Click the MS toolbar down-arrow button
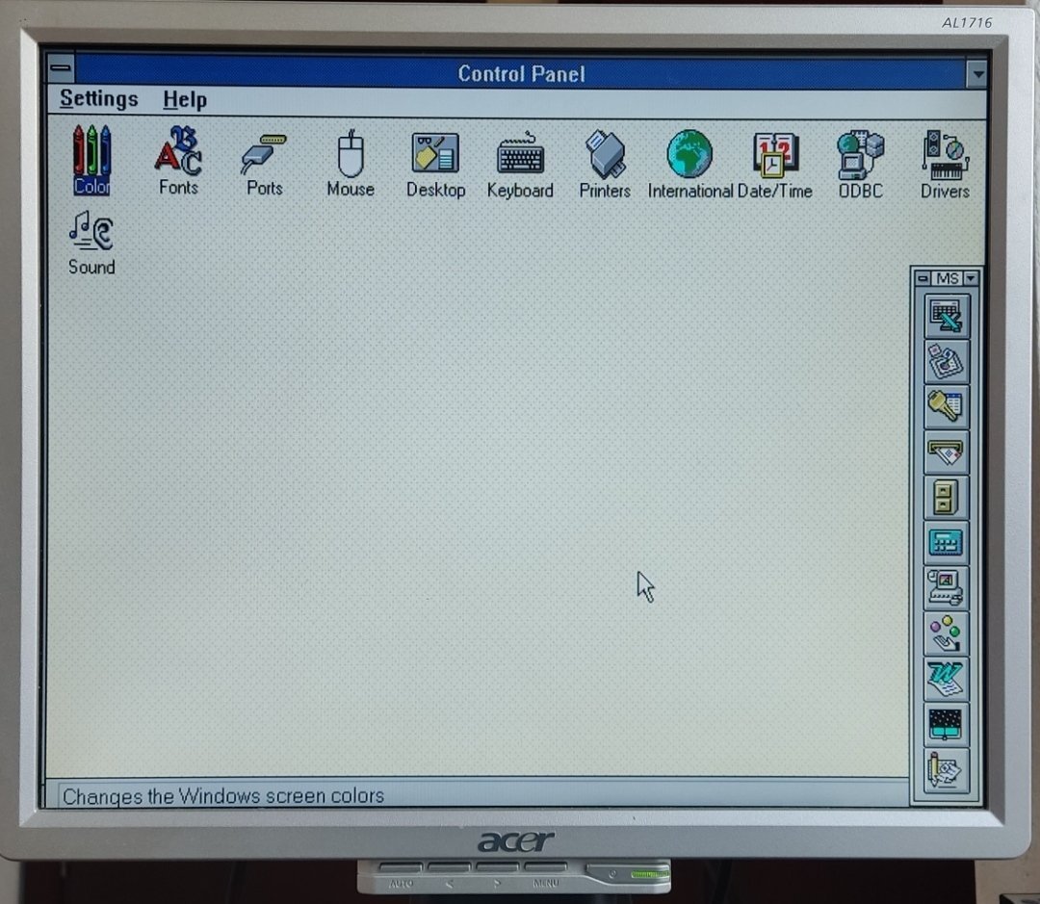 [971, 278]
